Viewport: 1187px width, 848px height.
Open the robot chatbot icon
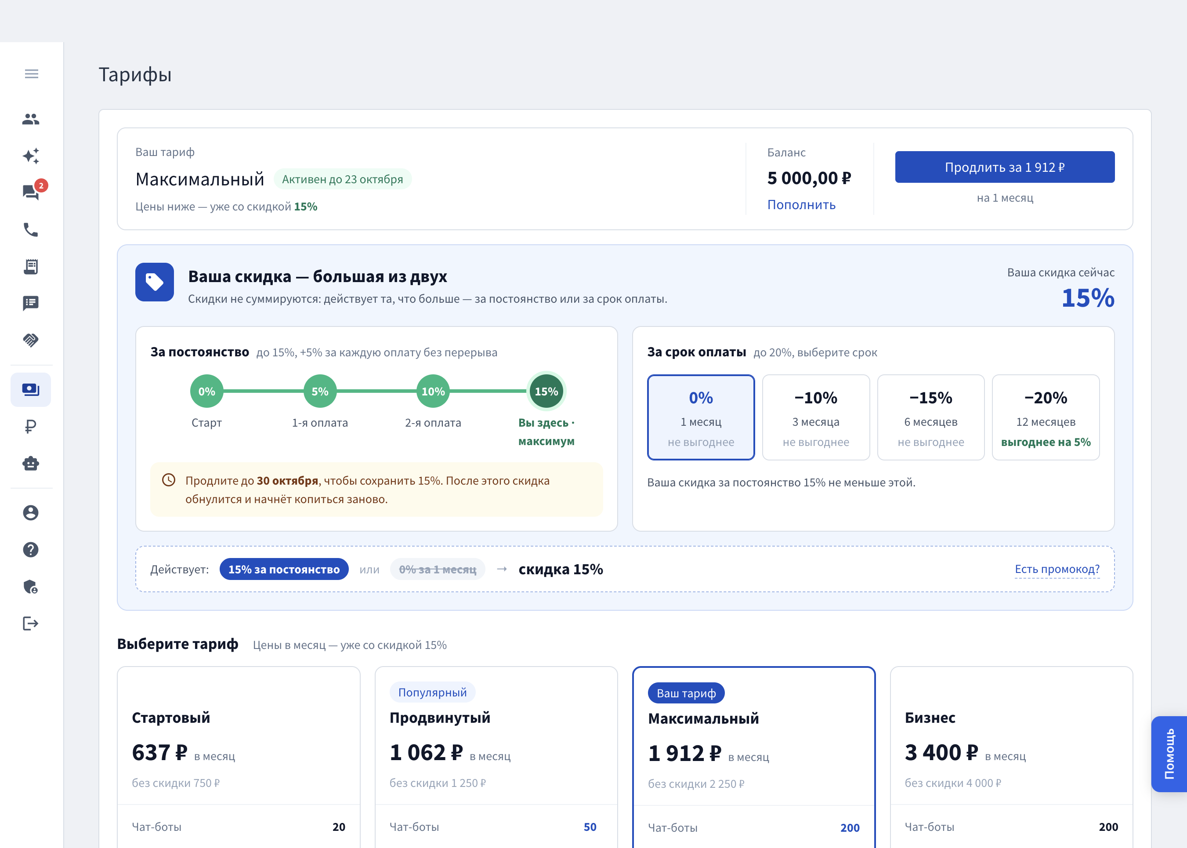tap(31, 463)
